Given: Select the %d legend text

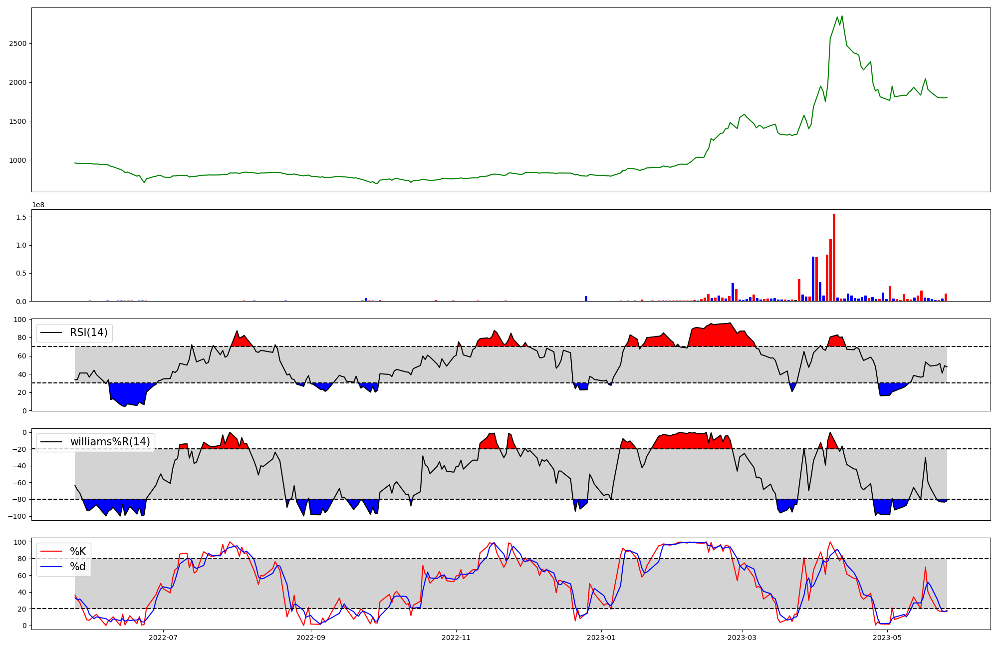Looking at the screenshot, I should pyautogui.click(x=78, y=567).
